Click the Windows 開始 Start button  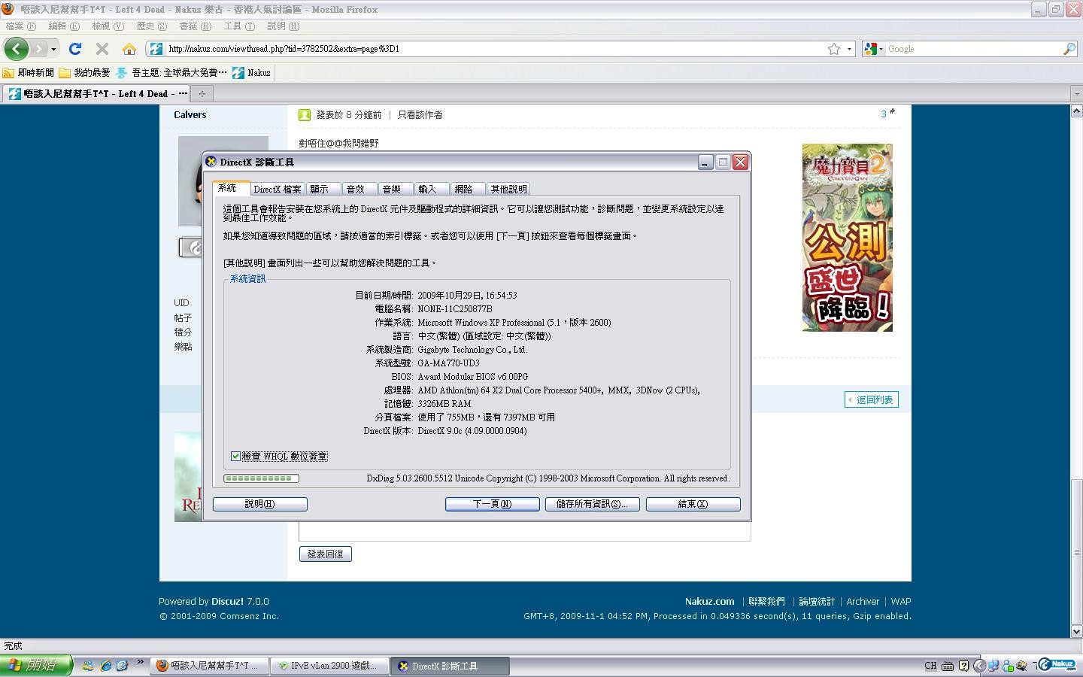point(36,666)
